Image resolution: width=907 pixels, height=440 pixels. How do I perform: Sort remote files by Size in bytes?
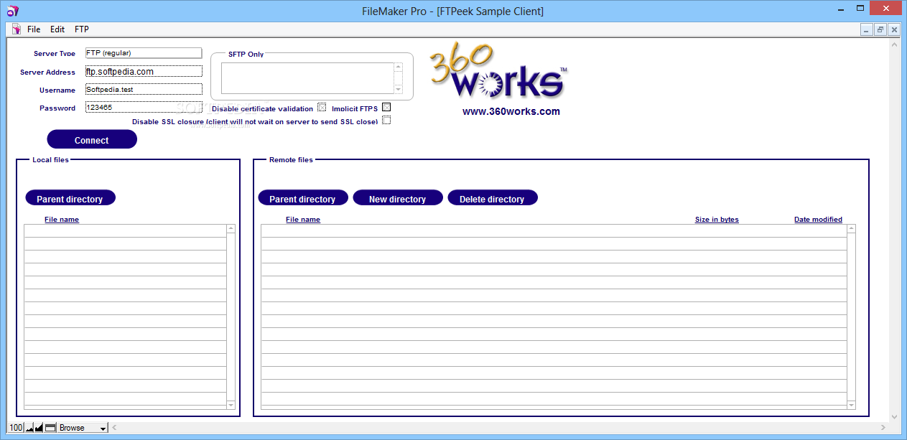click(x=717, y=220)
